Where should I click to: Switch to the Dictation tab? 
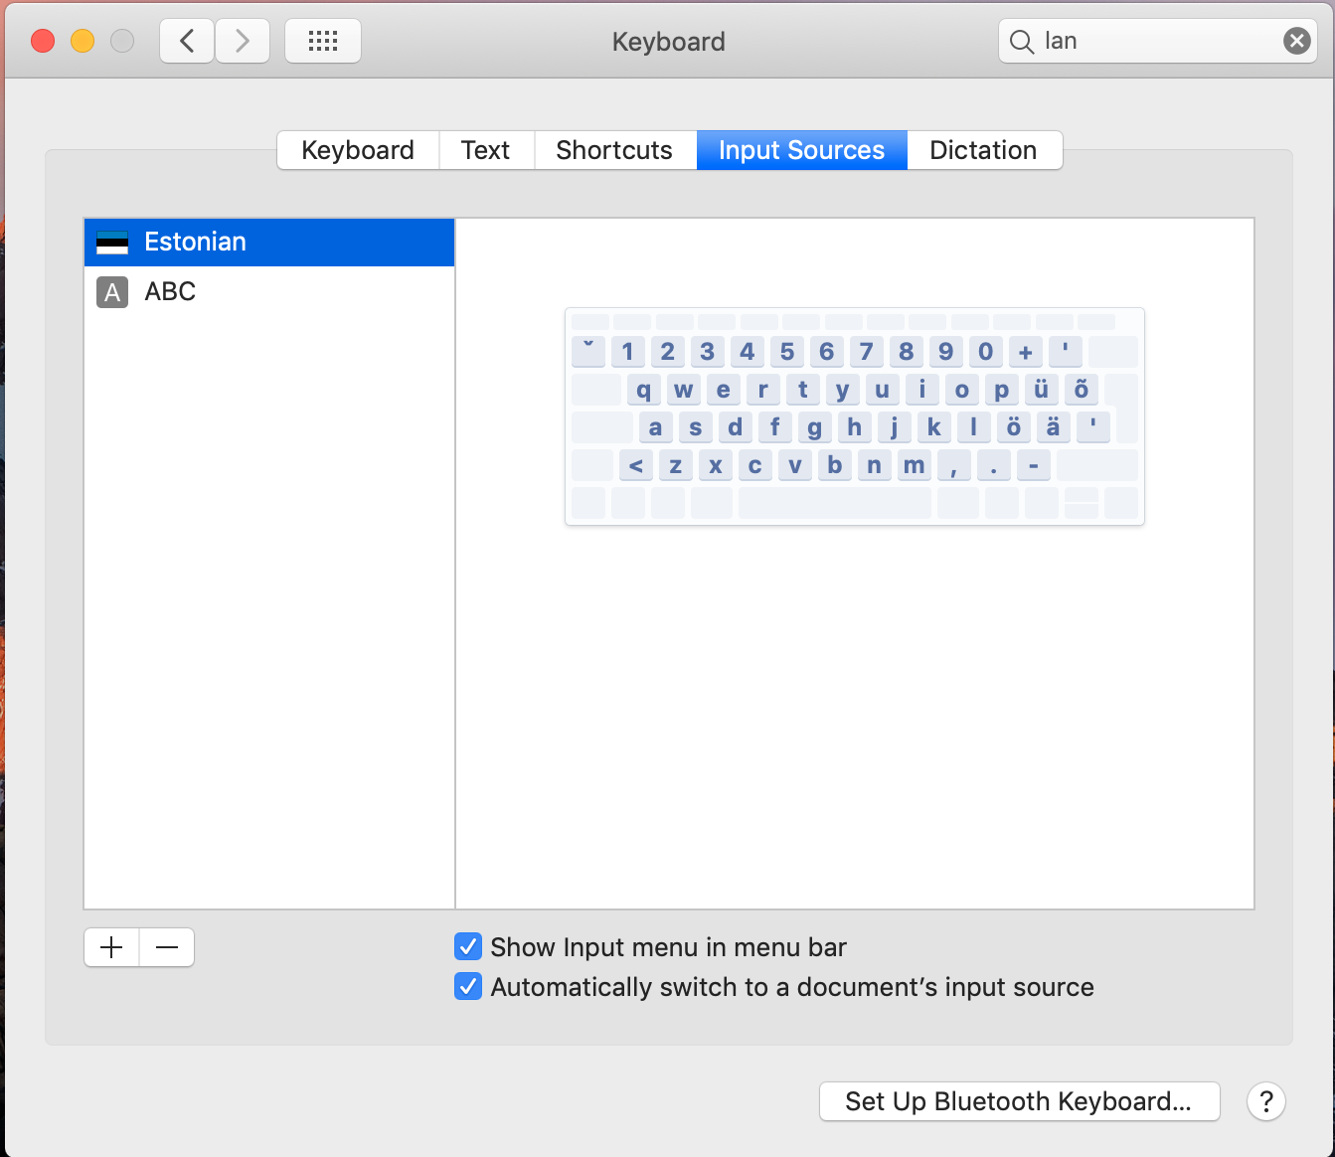pyautogui.click(x=983, y=150)
